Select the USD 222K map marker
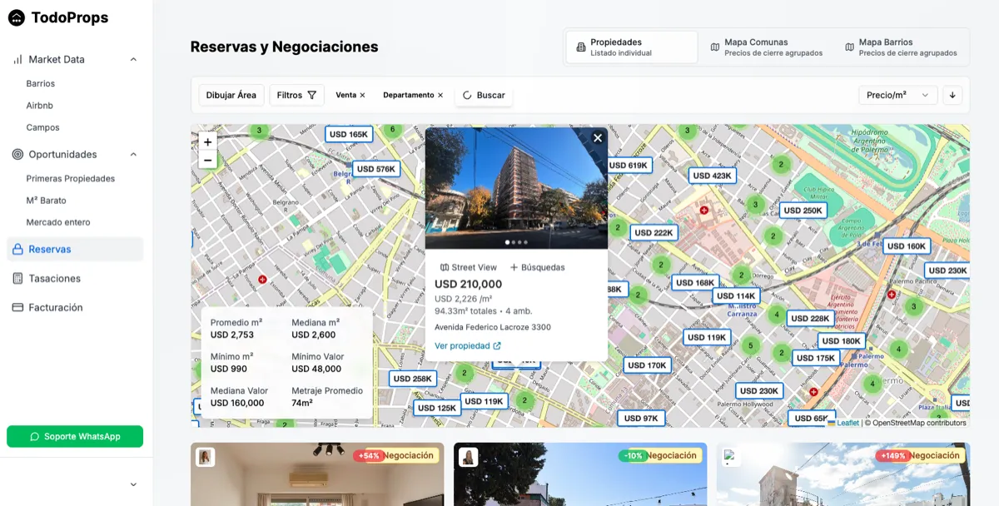The width and height of the screenshot is (999, 506). (654, 233)
